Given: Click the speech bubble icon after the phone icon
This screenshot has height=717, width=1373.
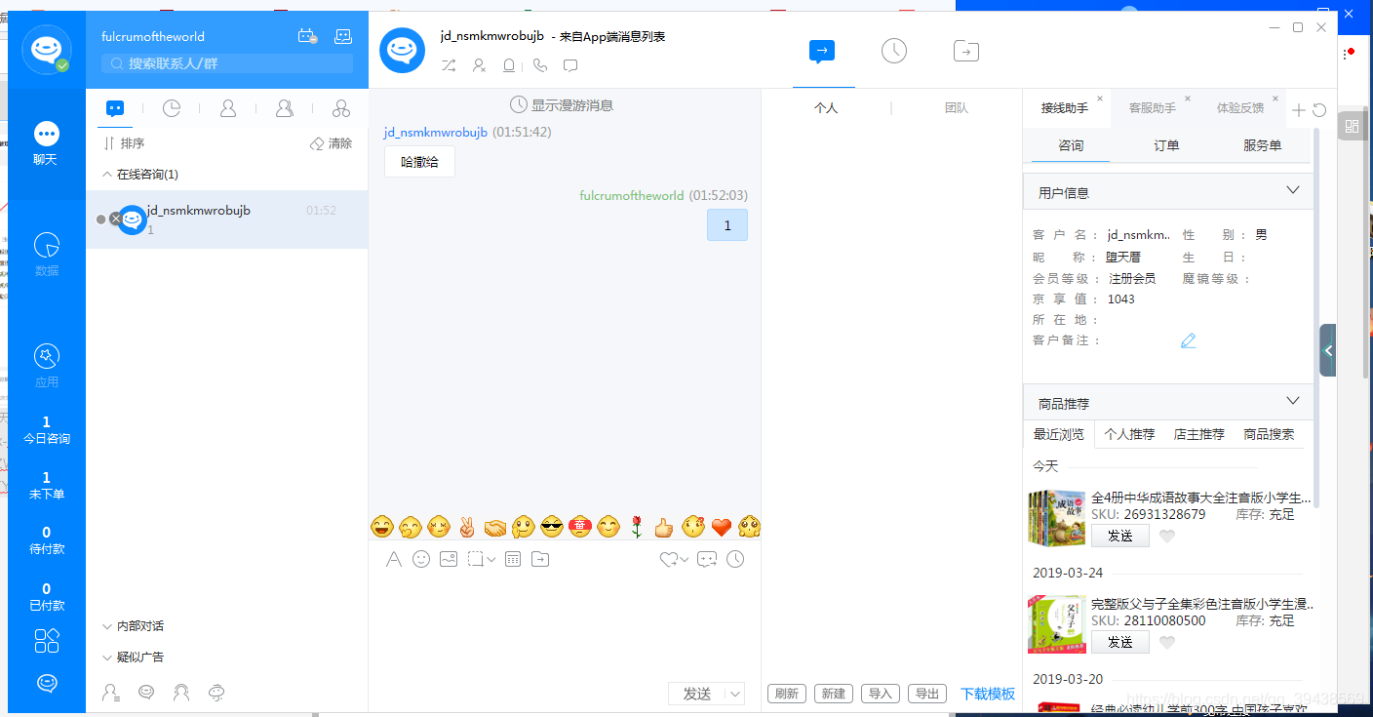Looking at the screenshot, I should [570, 65].
